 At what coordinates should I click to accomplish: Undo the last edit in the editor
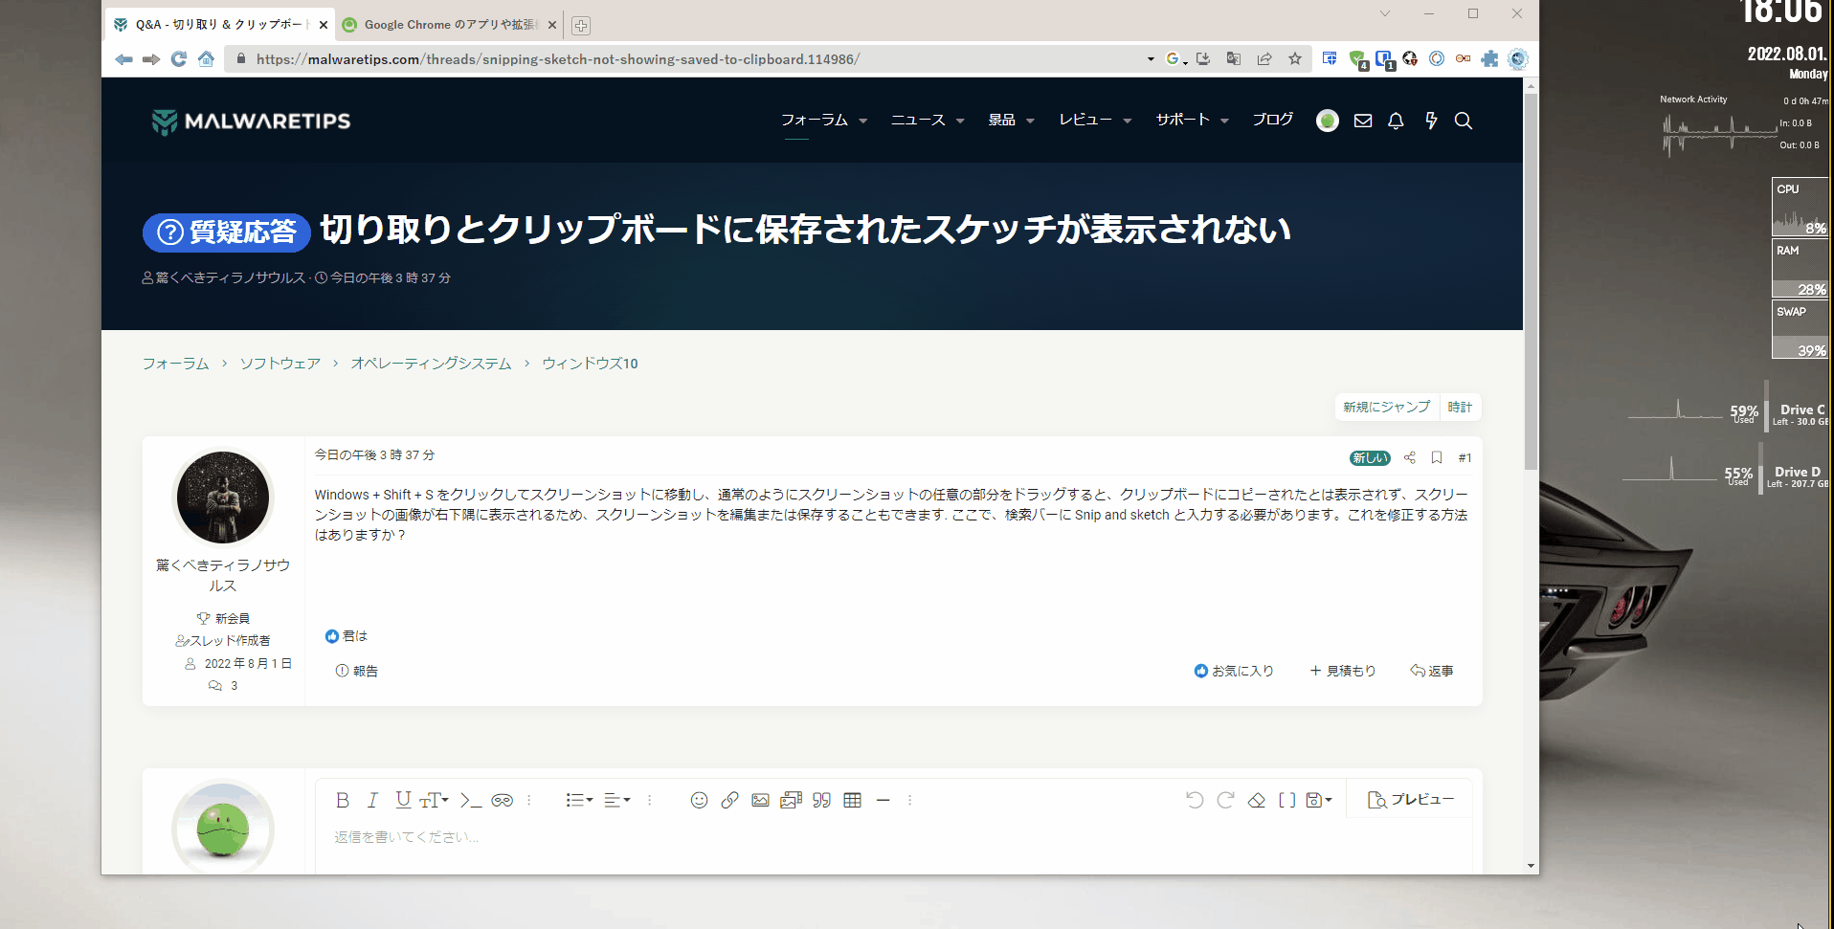(1195, 801)
